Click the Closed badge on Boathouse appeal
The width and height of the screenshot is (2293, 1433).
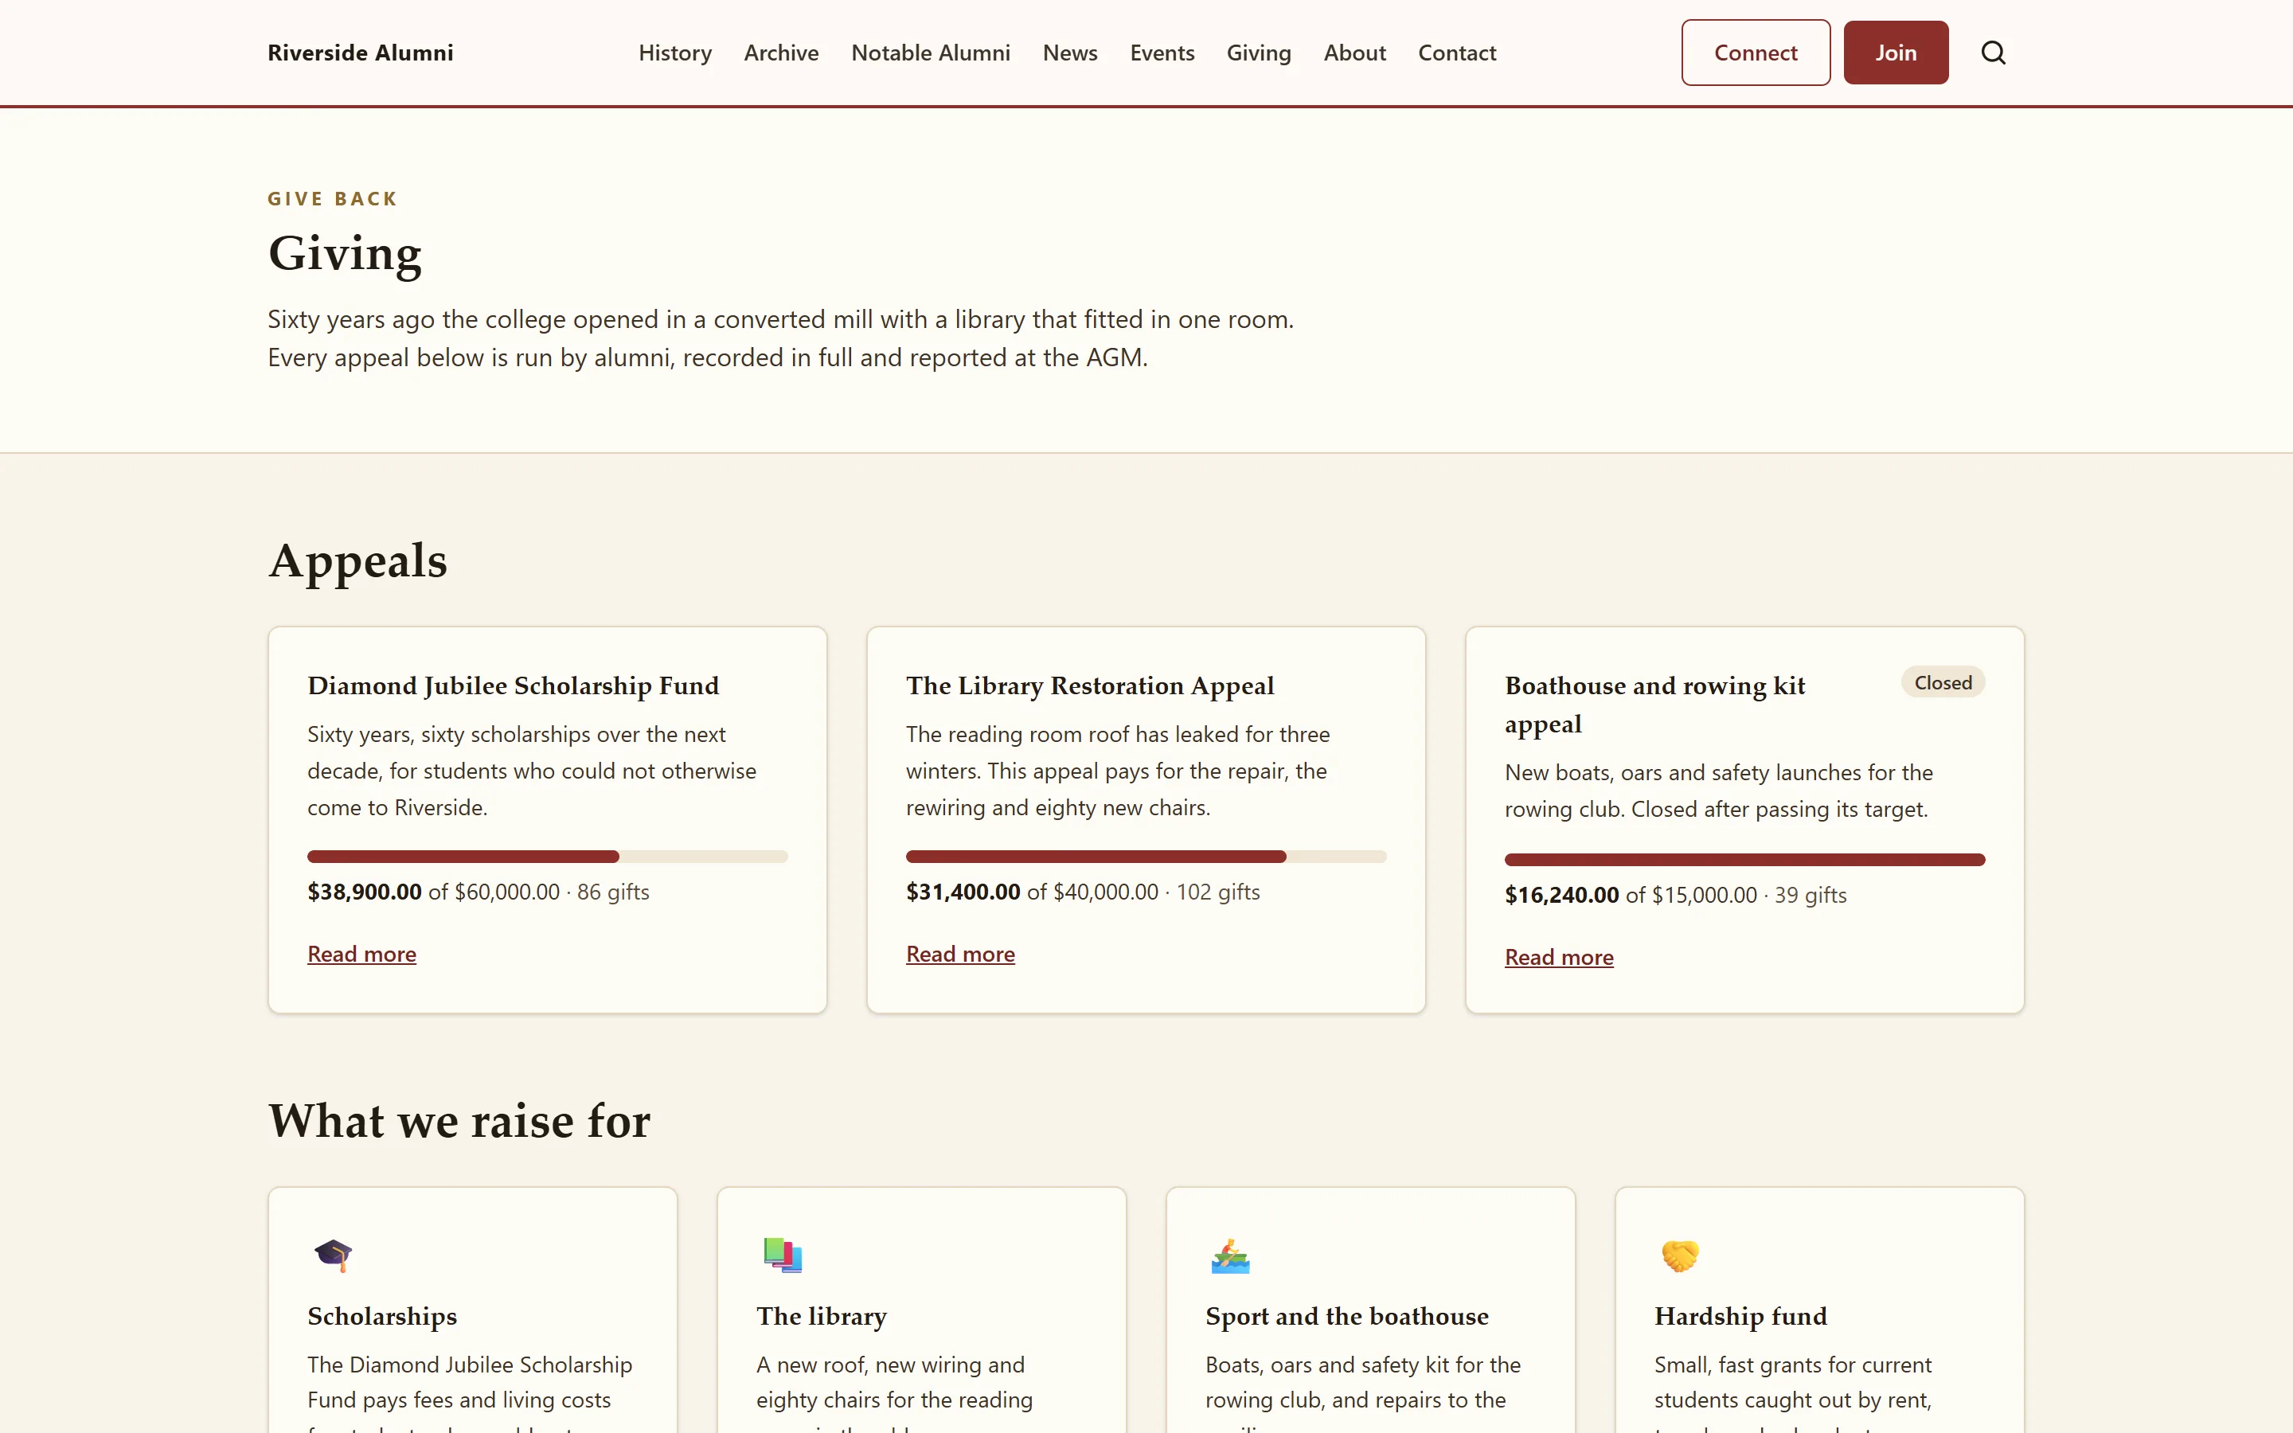(x=1943, y=682)
